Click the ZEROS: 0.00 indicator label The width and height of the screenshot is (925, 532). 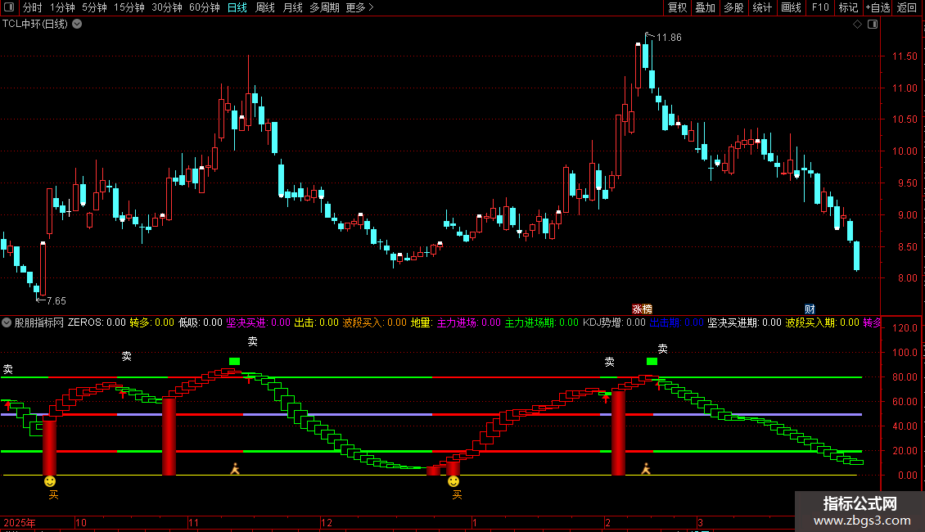tap(97, 322)
